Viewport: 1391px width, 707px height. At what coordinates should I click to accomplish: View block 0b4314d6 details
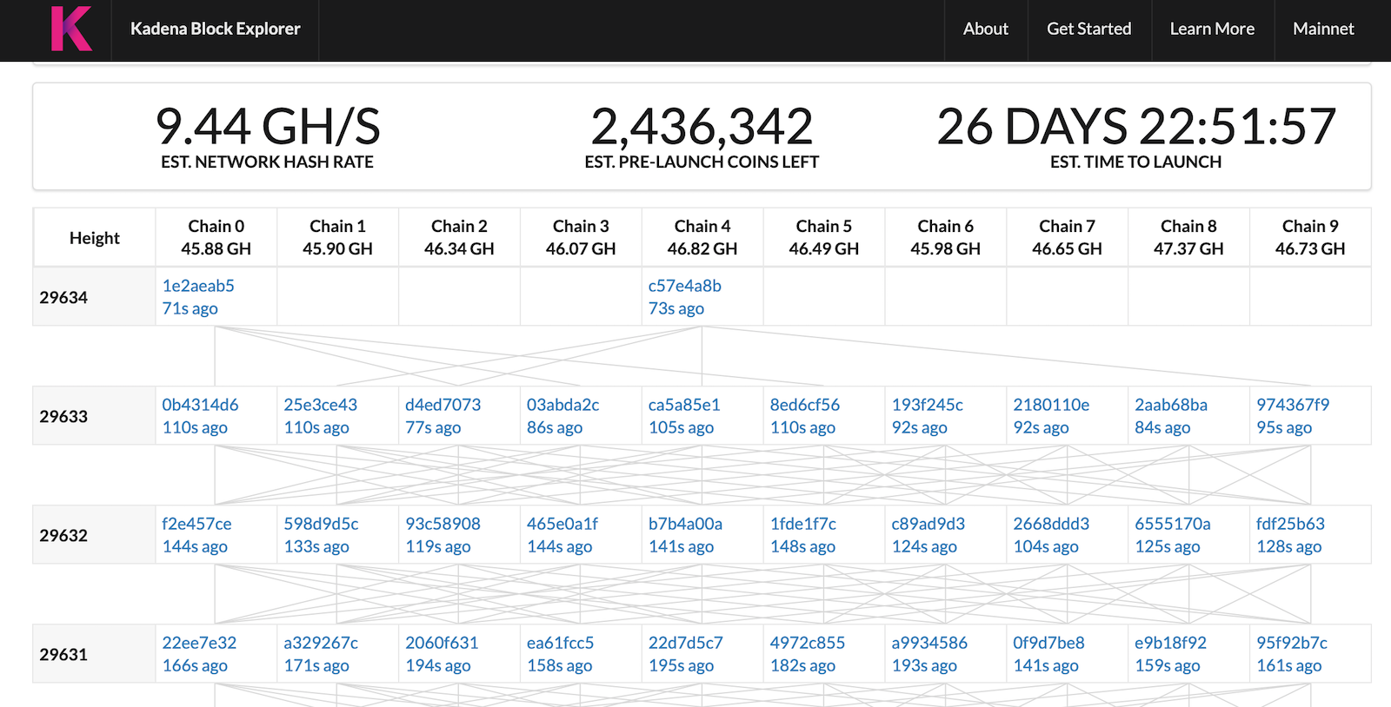coord(200,405)
